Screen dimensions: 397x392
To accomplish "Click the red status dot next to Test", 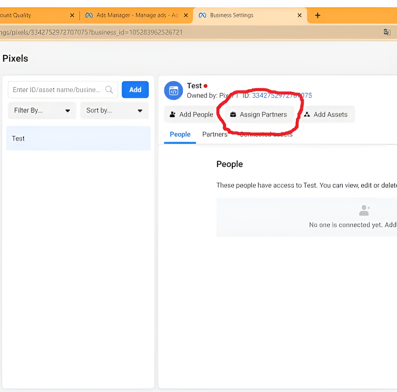I will coord(206,86).
